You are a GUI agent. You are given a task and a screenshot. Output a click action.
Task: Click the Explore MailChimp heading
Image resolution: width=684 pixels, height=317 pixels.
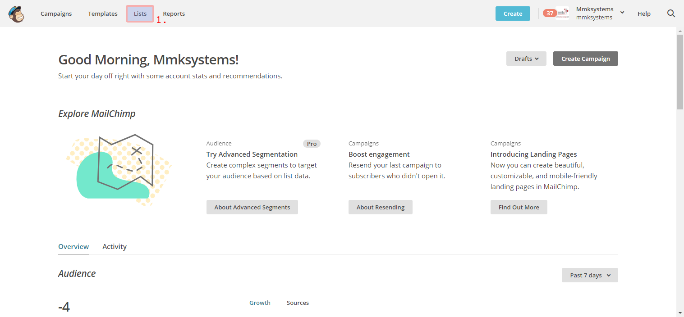click(97, 113)
